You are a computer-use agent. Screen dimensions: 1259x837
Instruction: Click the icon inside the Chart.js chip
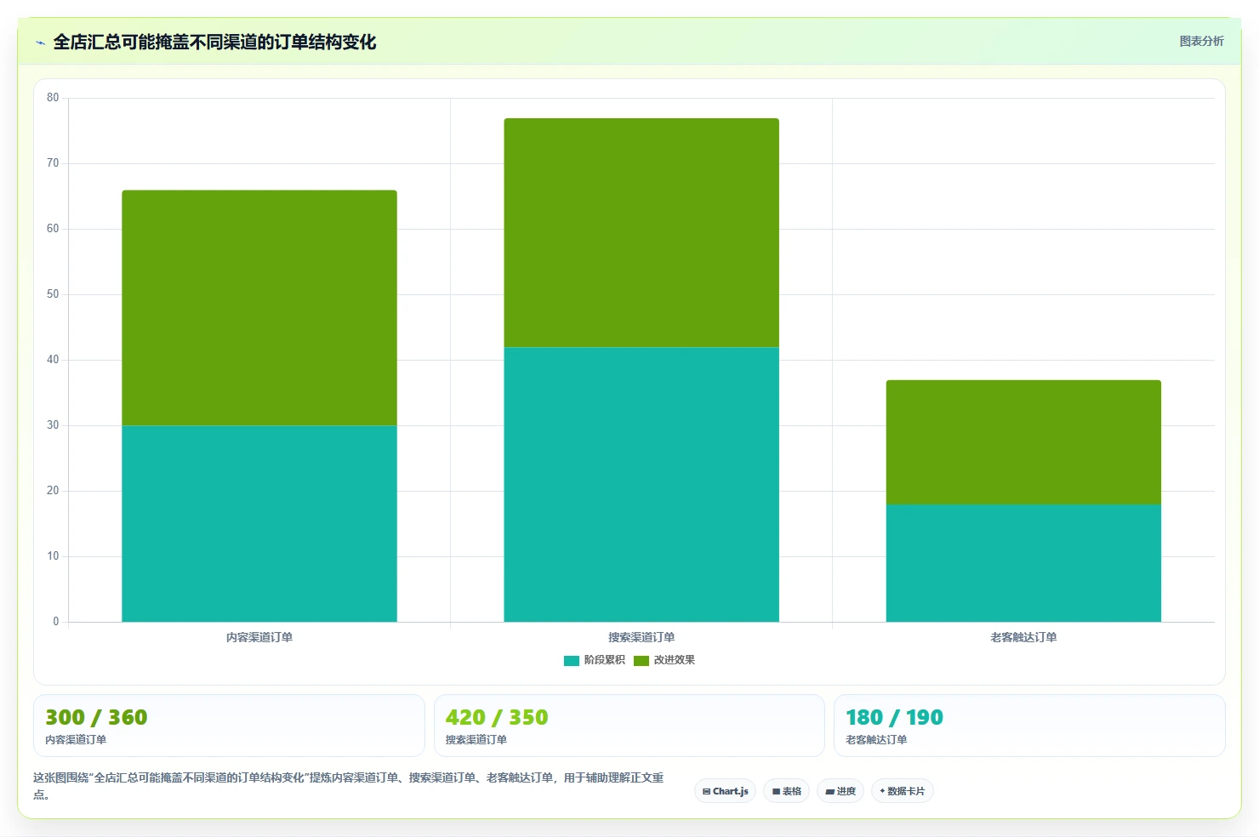point(706,791)
